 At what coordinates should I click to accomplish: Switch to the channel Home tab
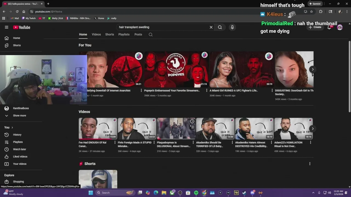click(x=83, y=34)
